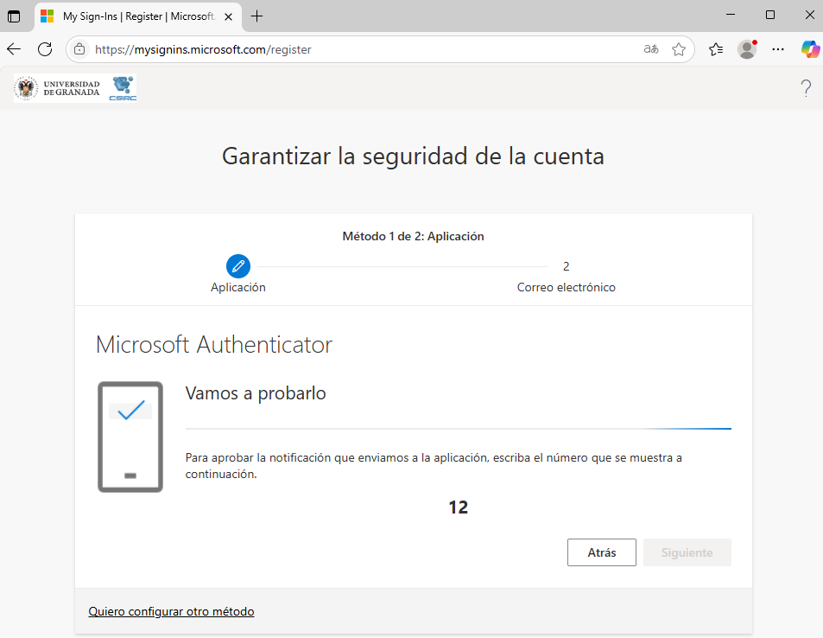Image resolution: width=823 pixels, height=638 pixels.
Task: Click the Para aprobar la notificación instruction text
Action: [x=434, y=466]
